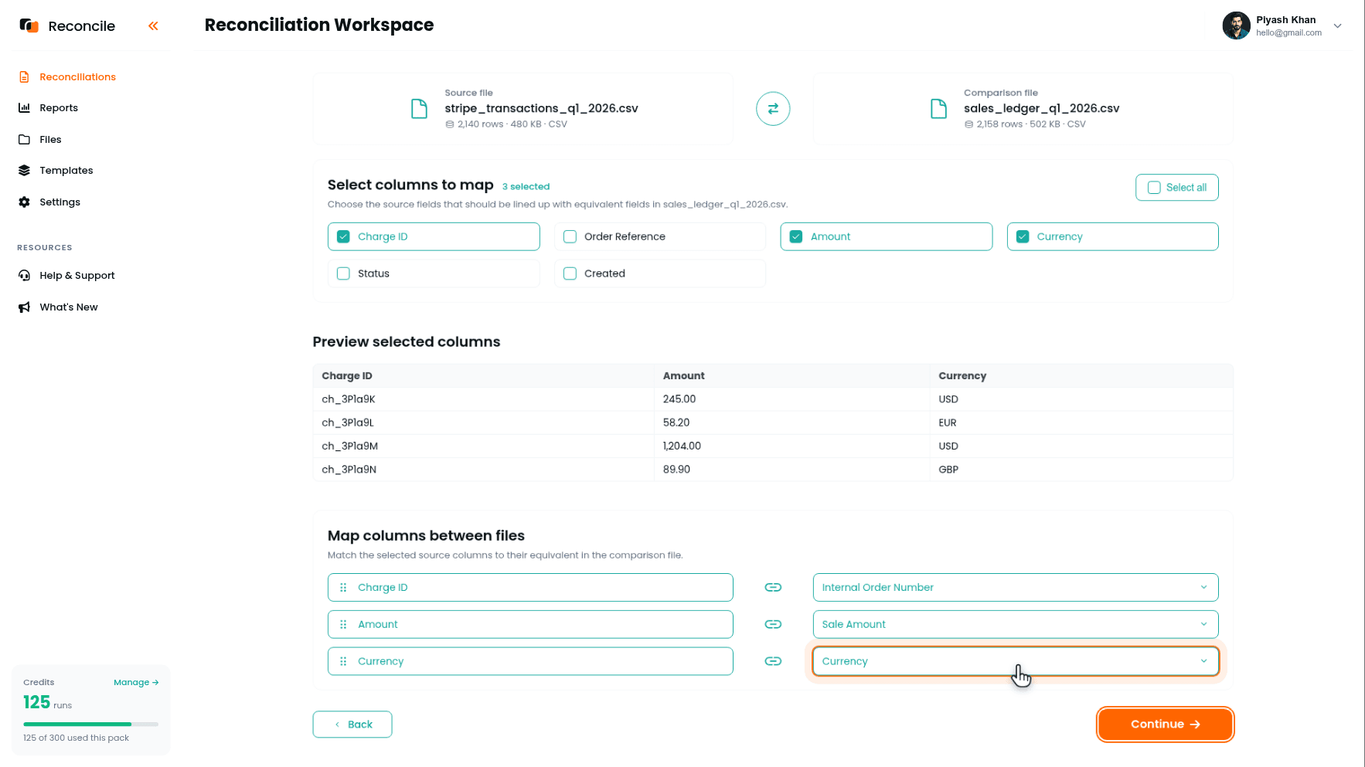Open the Piyash Khan account menu chevron
This screenshot has width=1365, height=767.
point(1337,26)
